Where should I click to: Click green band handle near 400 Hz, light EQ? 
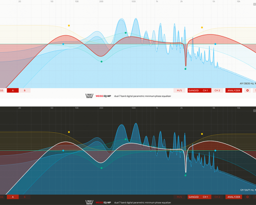(x=125, y=33)
